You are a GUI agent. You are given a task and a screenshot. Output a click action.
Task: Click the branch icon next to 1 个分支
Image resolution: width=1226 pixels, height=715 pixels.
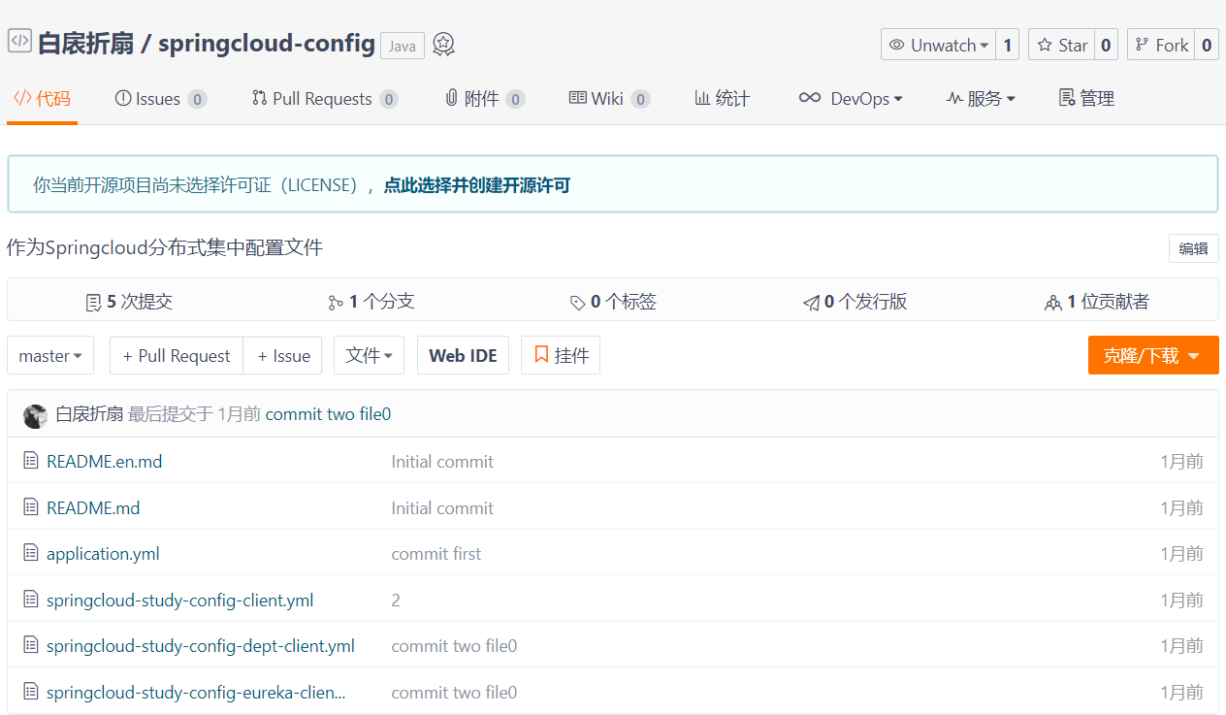(x=336, y=303)
